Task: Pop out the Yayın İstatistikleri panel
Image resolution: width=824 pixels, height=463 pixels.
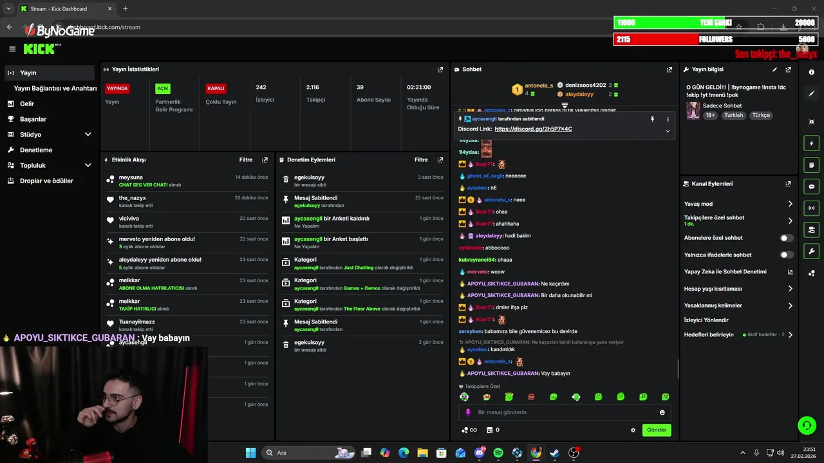Action: pyautogui.click(x=440, y=69)
